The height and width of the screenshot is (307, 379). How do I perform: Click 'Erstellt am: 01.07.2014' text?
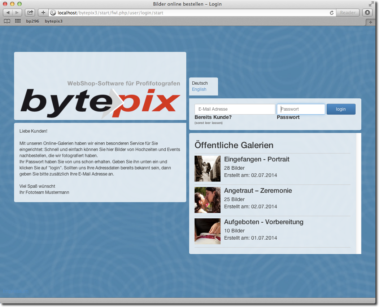point(251,238)
